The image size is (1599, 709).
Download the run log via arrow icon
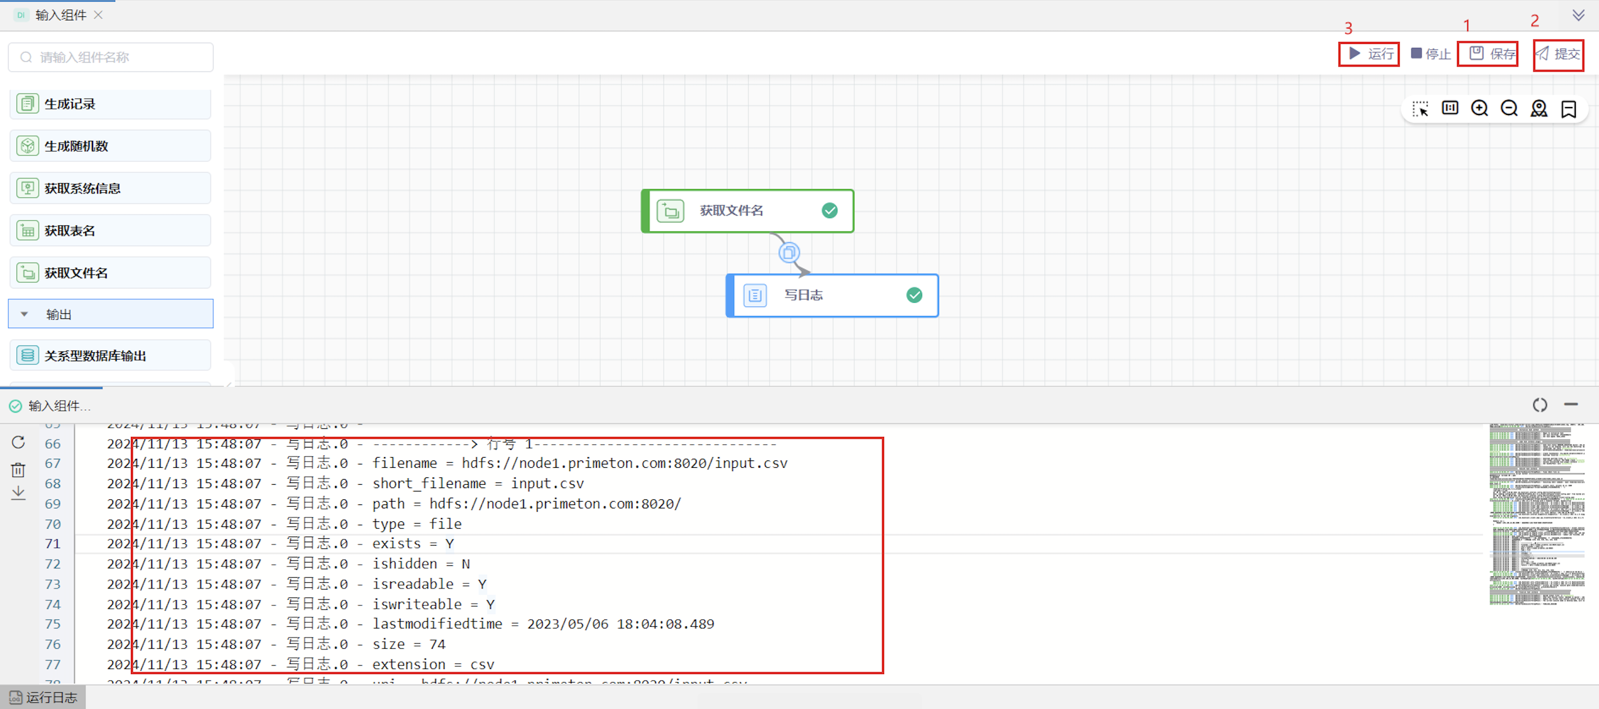(x=18, y=493)
